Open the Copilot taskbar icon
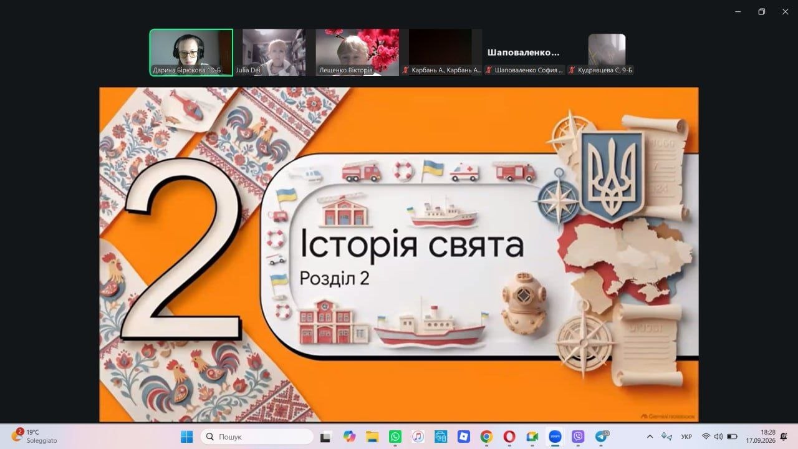The width and height of the screenshot is (798, 449). point(349,437)
